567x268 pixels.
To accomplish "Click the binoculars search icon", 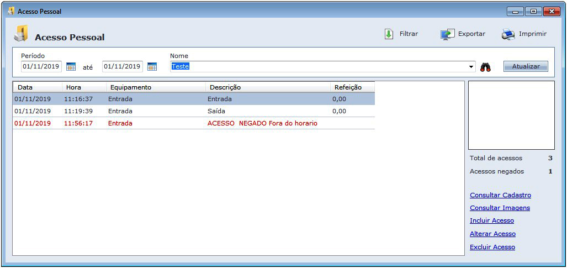I will (x=485, y=67).
